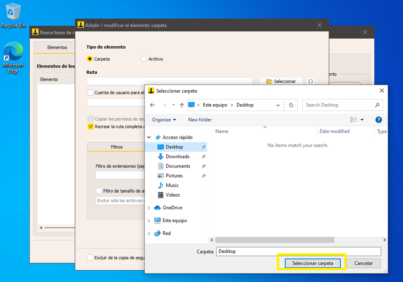Click the curly braces variables icon
The image size is (403, 282).
click(x=310, y=81)
